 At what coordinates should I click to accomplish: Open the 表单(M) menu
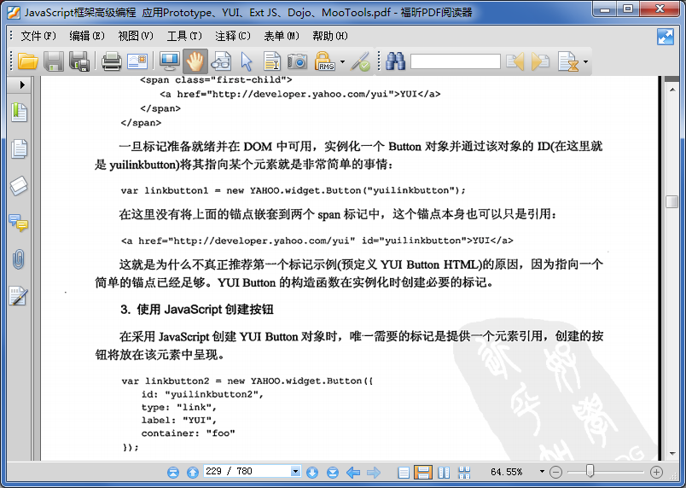pos(282,36)
